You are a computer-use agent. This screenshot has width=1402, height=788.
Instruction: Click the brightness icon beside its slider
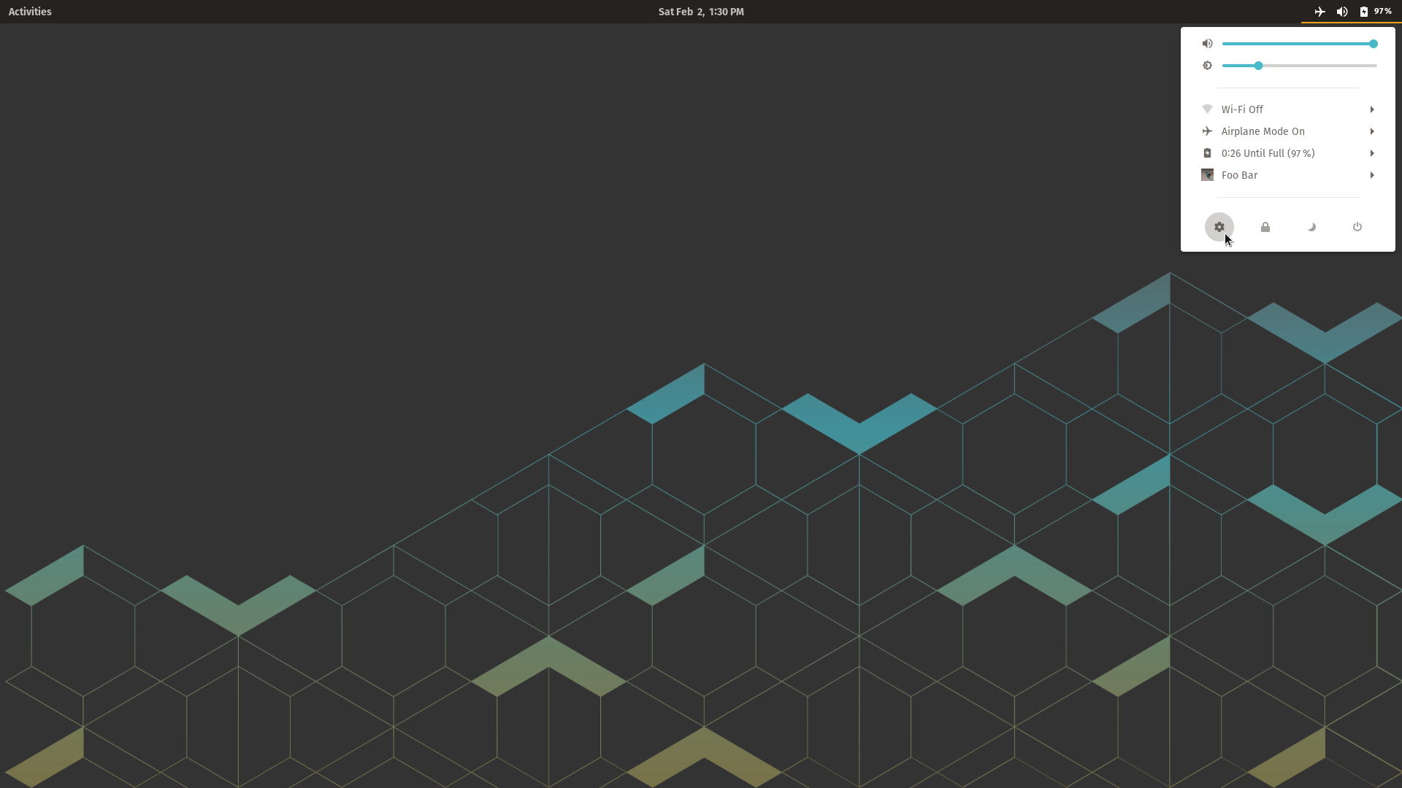click(x=1207, y=66)
